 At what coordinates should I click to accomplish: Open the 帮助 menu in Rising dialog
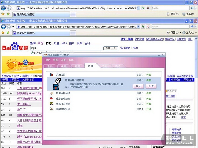pyautogui.click(x=71, y=60)
